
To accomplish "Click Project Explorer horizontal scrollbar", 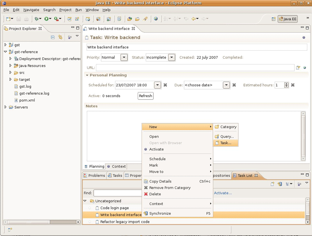I will 42,222.
